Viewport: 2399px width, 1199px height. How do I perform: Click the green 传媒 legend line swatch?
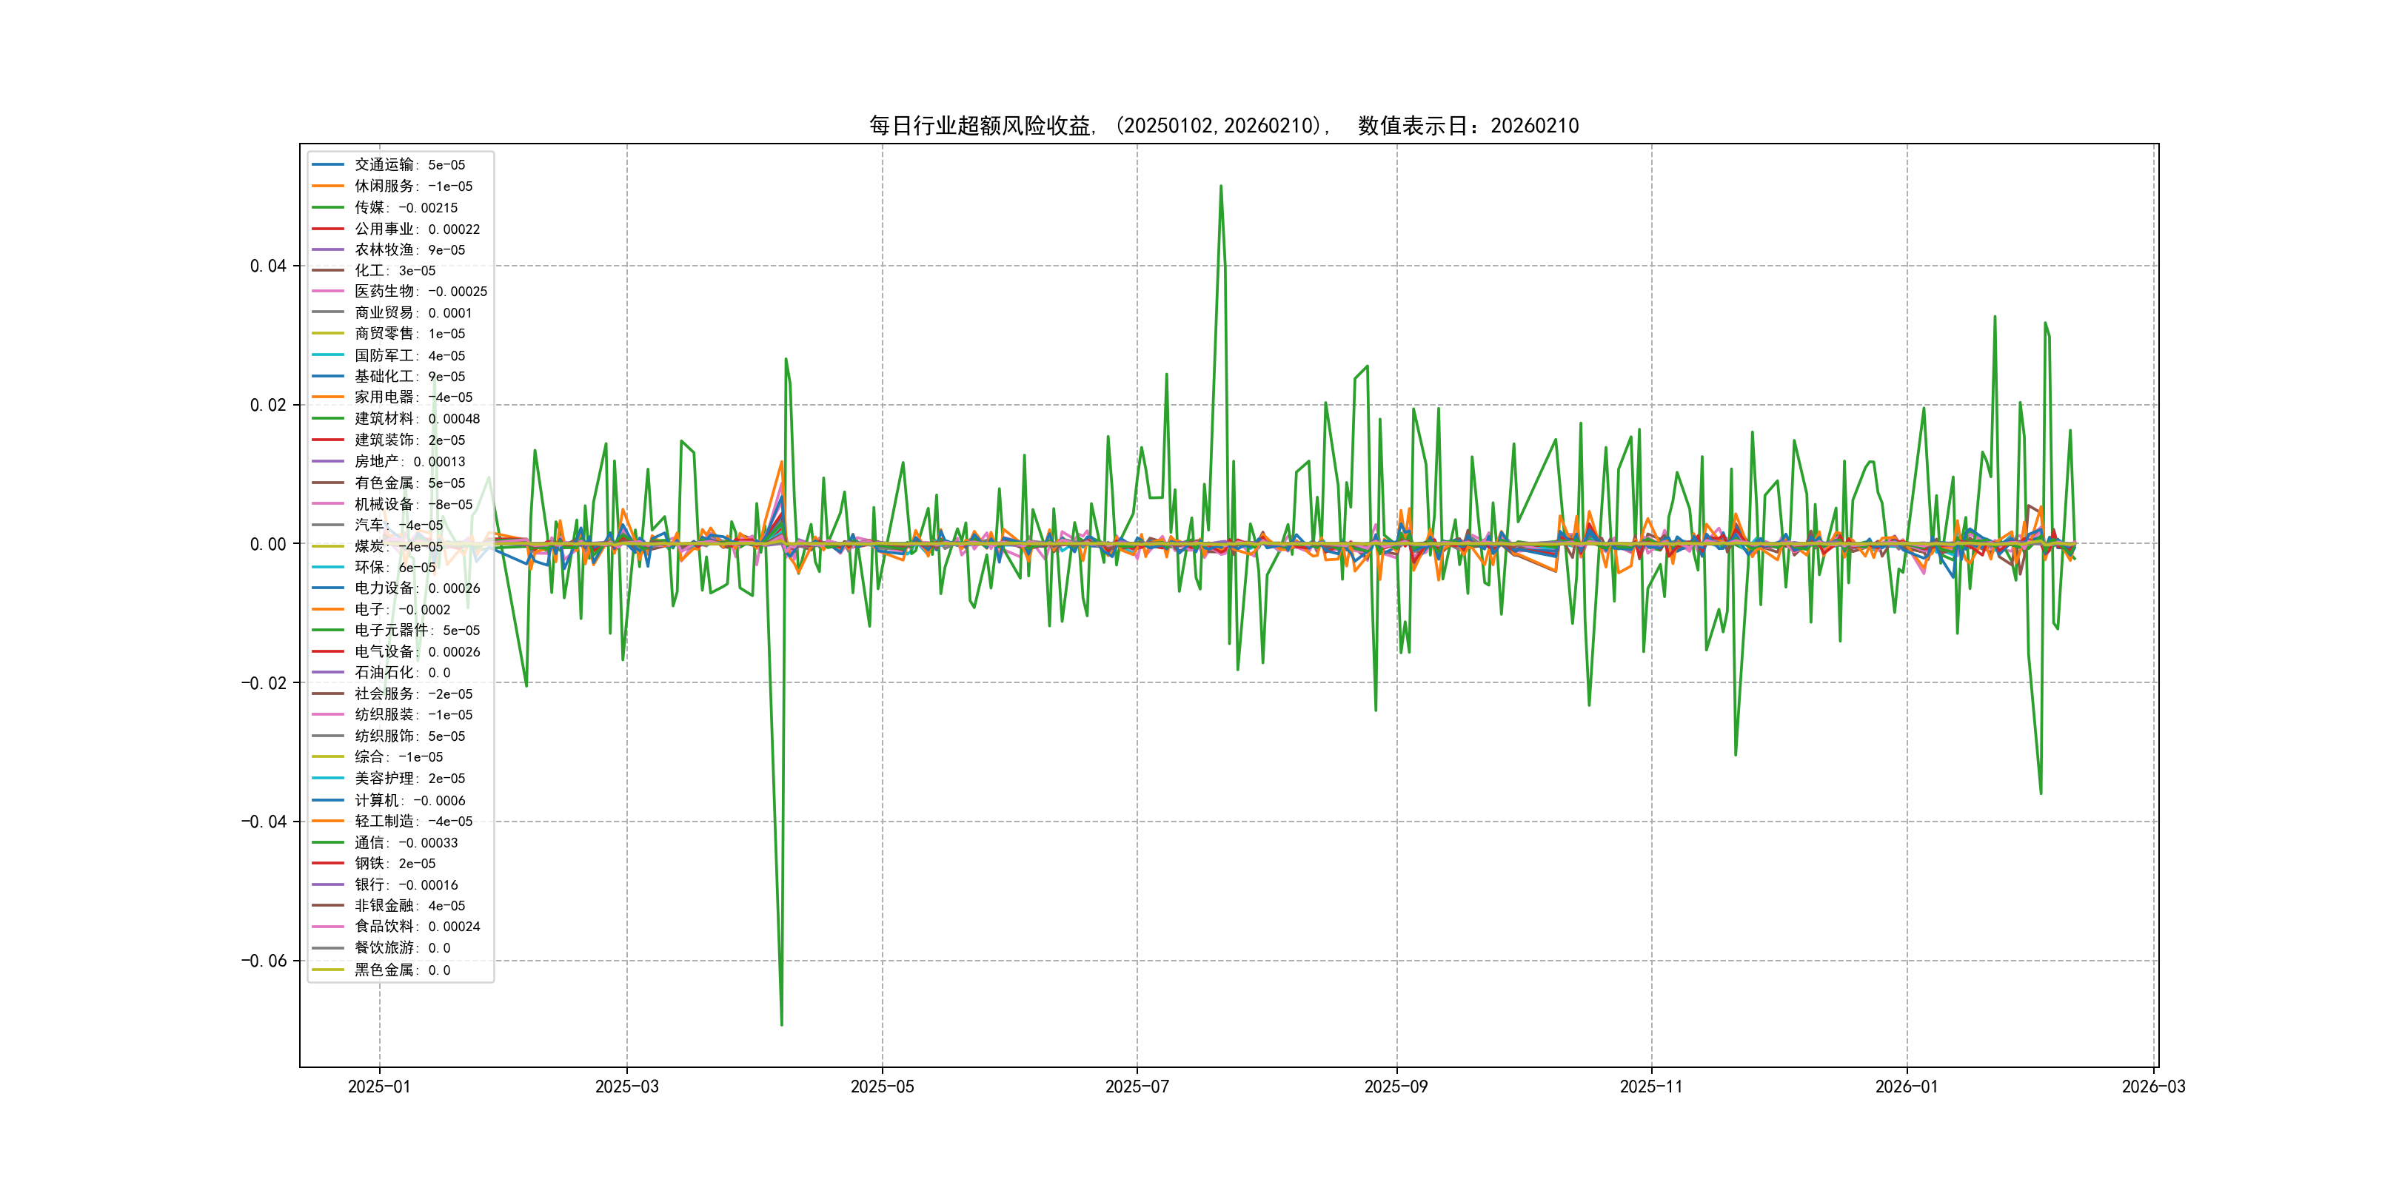[328, 207]
